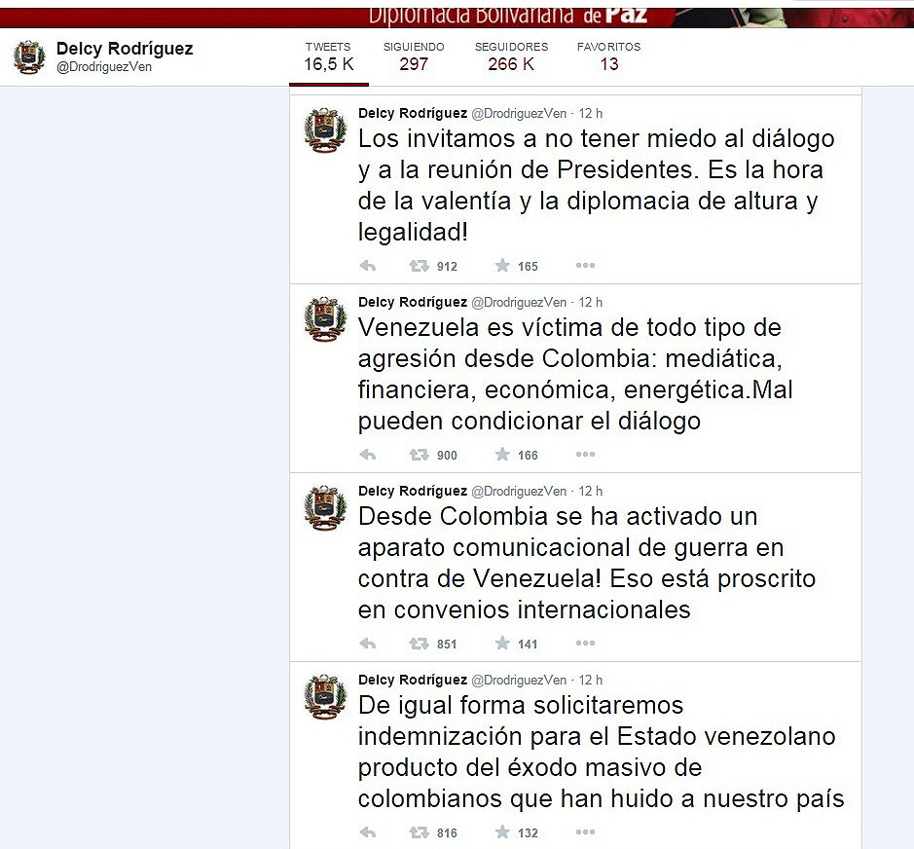
Task: Open more options on the 'Venezuela es víctima' tweet
Action: tap(585, 455)
